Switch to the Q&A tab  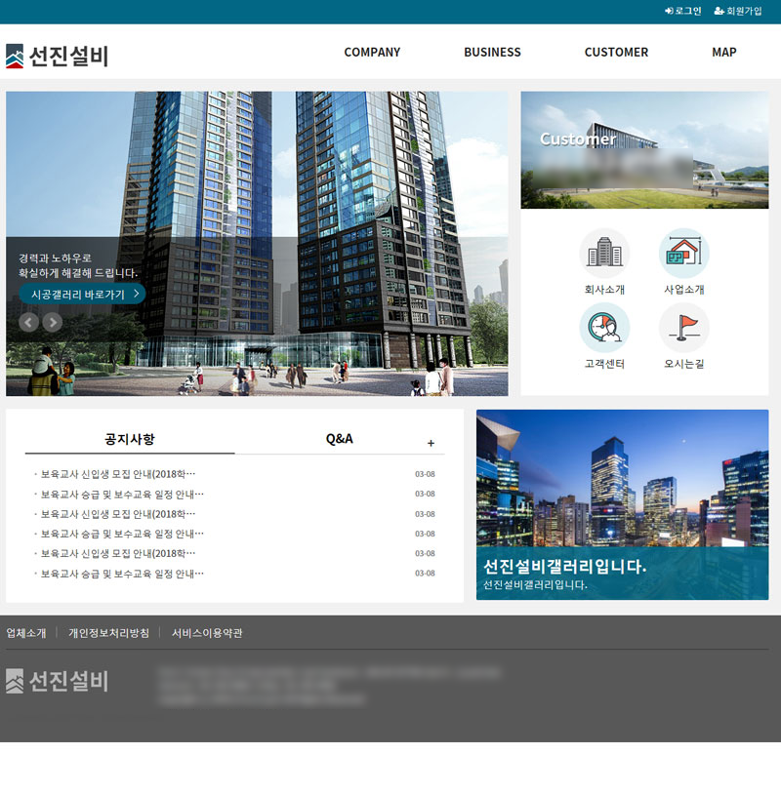(x=339, y=439)
